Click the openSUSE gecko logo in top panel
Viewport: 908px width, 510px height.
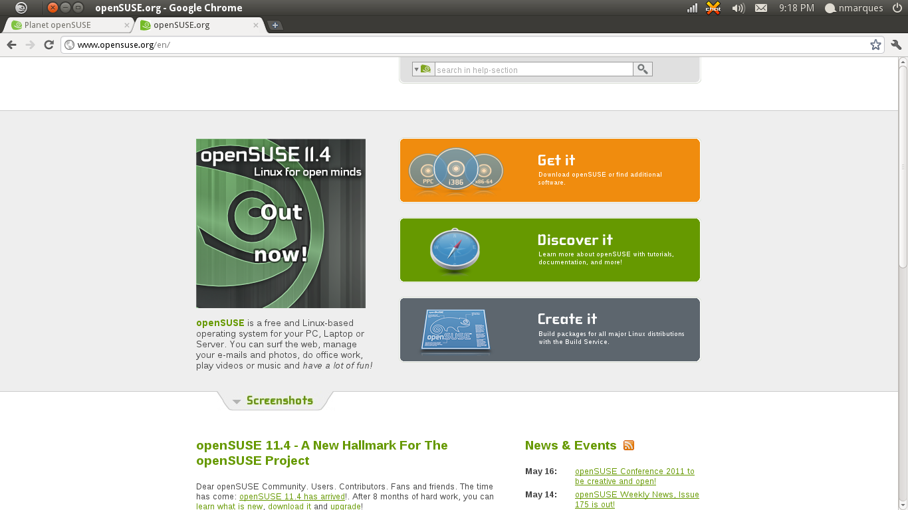(x=21, y=8)
